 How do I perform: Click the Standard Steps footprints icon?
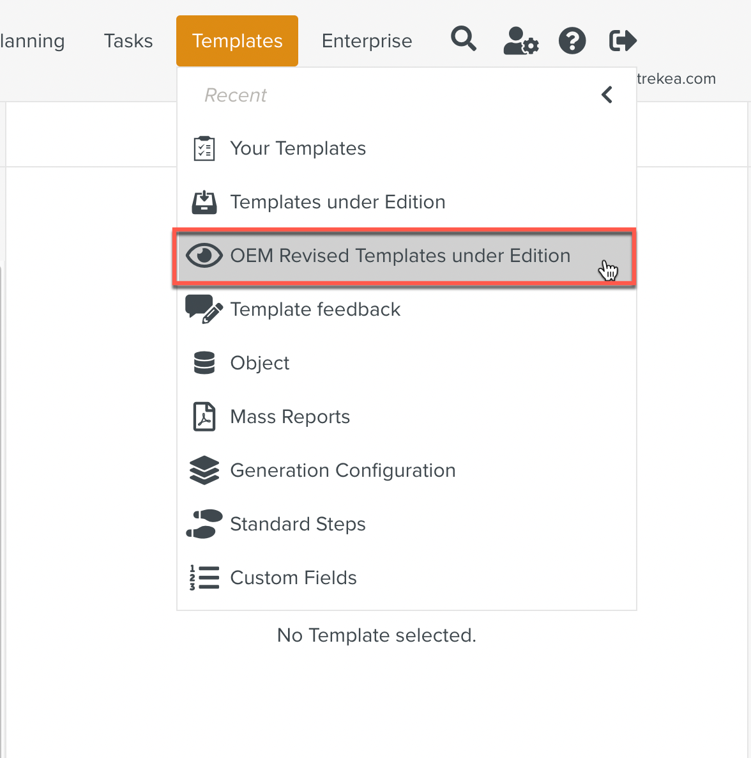204,524
